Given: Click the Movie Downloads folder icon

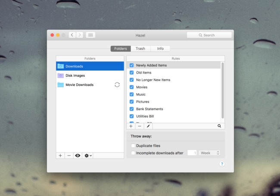Looking at the screenshot, I should pos(61,85).
